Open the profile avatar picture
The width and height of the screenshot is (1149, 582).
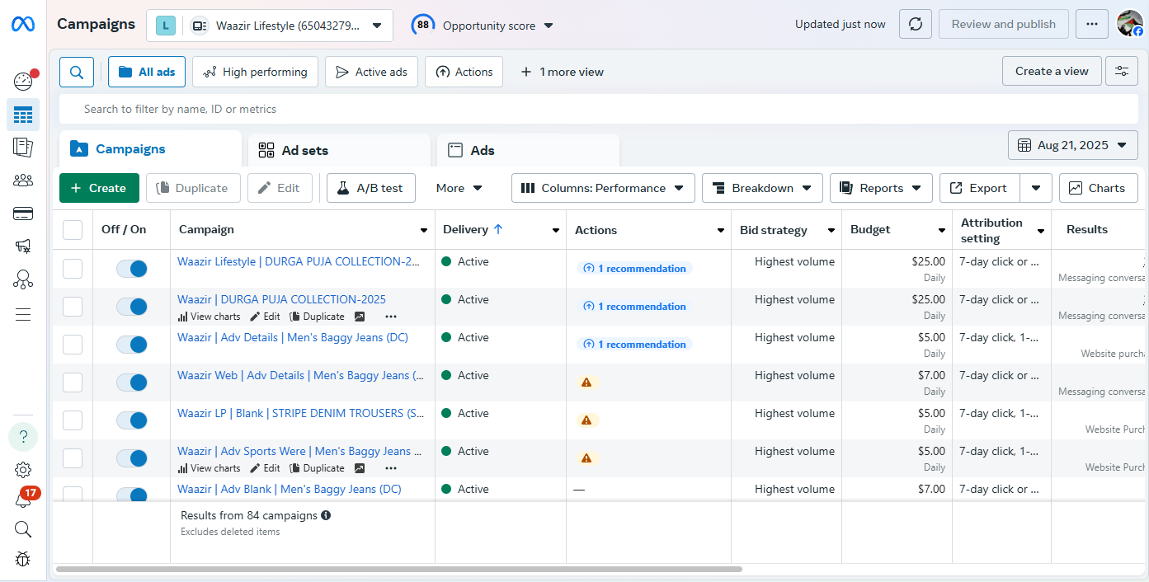pyautogui.click(x=1130, y=23)
